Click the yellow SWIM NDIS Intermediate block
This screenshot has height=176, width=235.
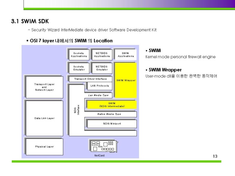(x=112, y=105)
